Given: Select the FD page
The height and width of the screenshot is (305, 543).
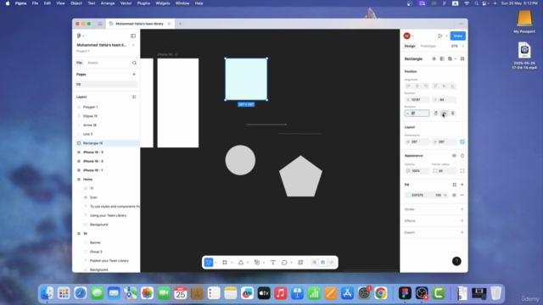Looking at the screenshot, I should (x=106, y=85).
